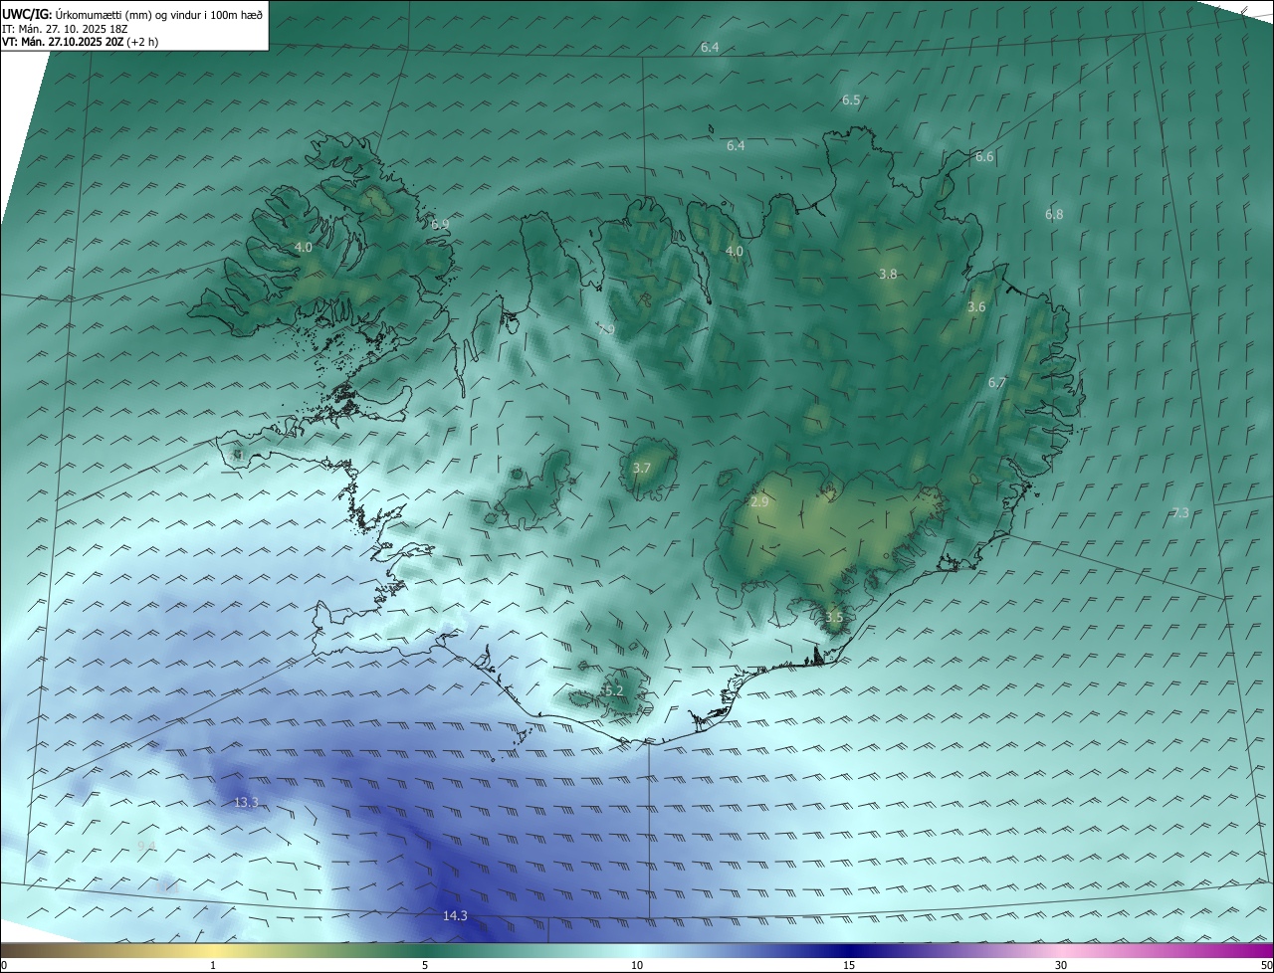Click the 5.2 value label on the map
1274x973 pixels.
613,691
